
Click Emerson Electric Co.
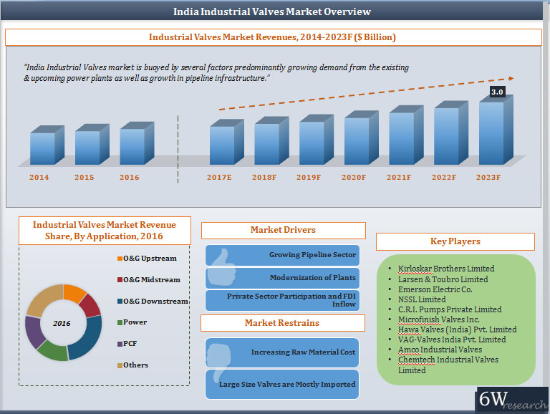pos(435,289)
